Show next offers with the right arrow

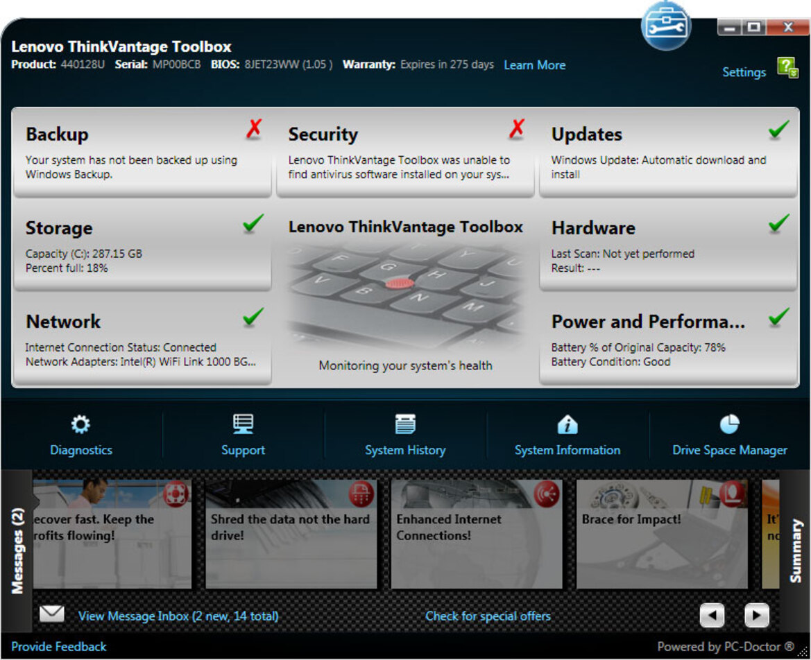pyautogui.click(x=757, y=615)
